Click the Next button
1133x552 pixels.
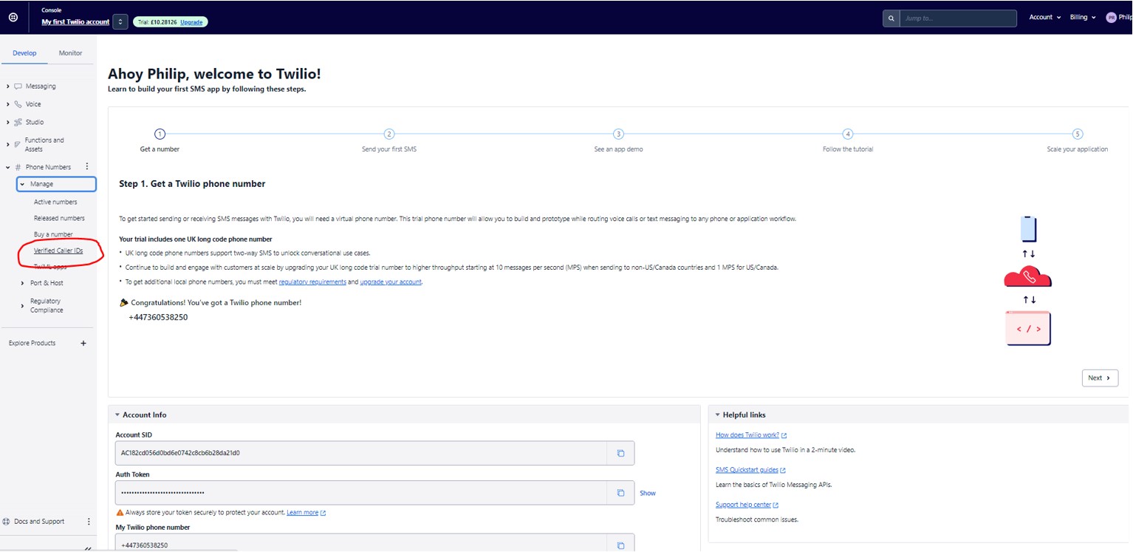1100,378
